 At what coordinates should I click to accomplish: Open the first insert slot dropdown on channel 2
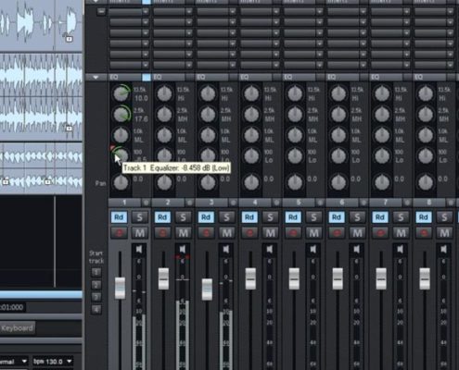[189, 12]
